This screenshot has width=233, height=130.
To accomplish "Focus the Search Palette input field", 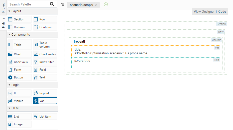I will [29, 4].
